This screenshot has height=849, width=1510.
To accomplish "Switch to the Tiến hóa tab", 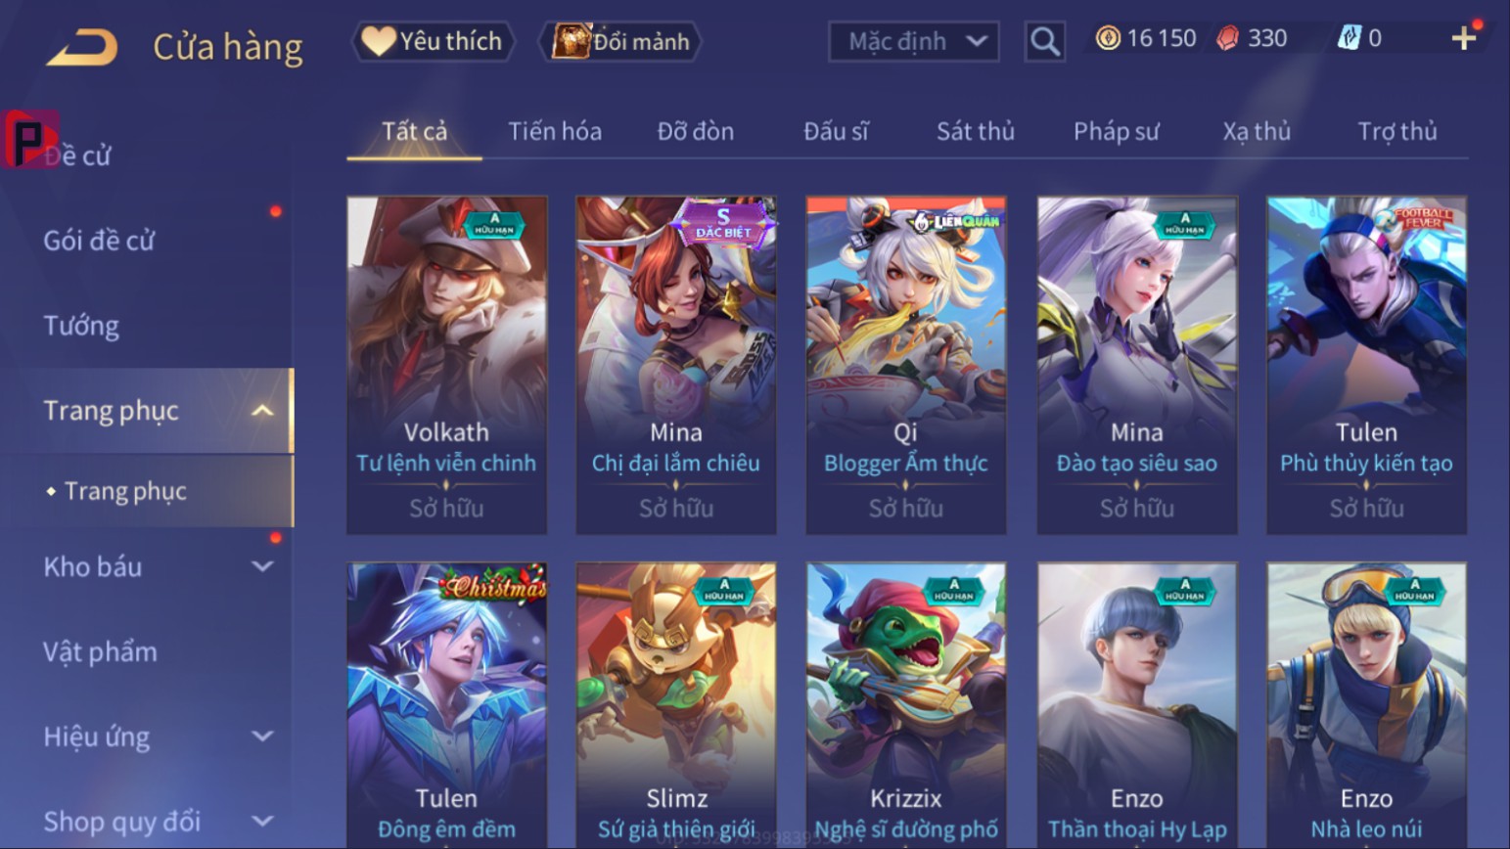I will coord(555,131).
